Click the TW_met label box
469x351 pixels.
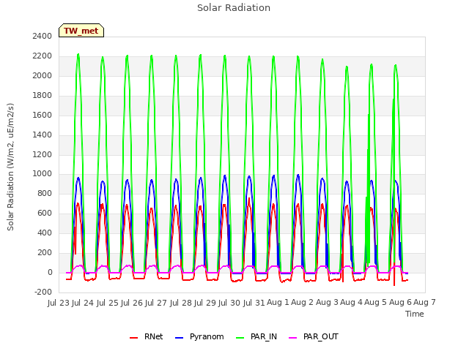click(81, 31)
